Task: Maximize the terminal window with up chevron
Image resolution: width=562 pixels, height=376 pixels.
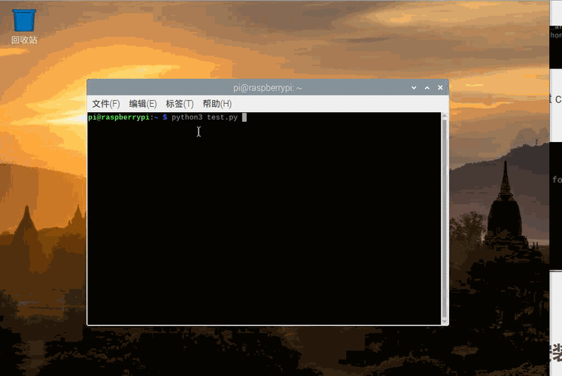Action: pos(427,88)
